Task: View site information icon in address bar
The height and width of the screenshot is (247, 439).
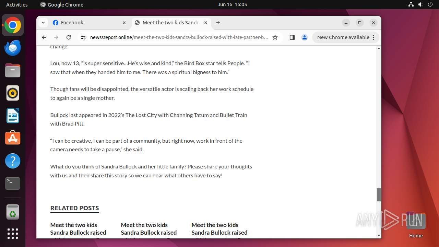Action: (x=83, y=37)
